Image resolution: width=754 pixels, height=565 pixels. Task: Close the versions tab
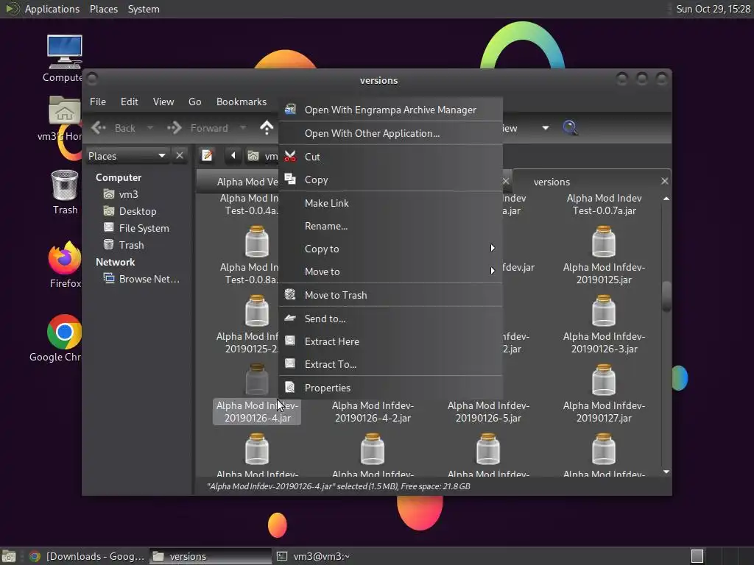pyautogui.click(x=665, y=181)
